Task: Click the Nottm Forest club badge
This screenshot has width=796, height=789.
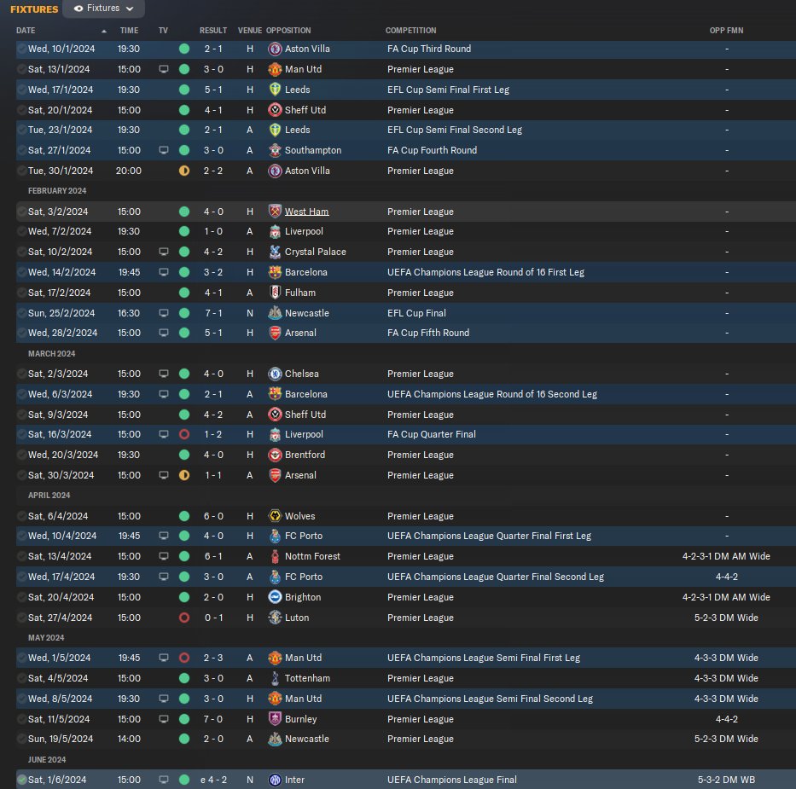Action: [275, 556]
